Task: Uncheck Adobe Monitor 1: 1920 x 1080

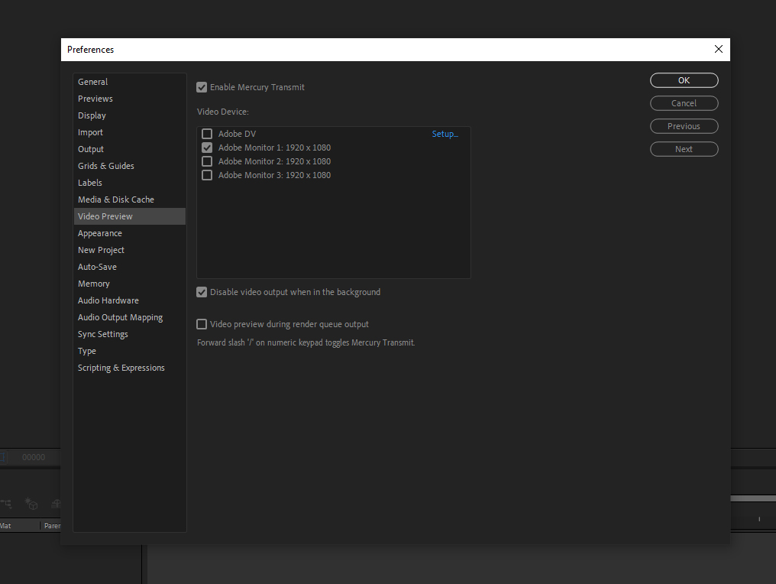Action: (x=207, y=147)
